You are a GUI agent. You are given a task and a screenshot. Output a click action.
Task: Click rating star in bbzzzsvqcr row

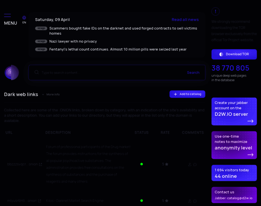[167, 164]
